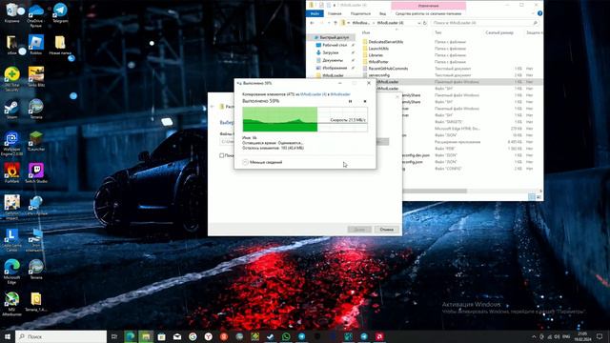Open 'Рабочий стол' in navigation pane
Viewport: 610px width, 343px height.
tap(335, 45)
